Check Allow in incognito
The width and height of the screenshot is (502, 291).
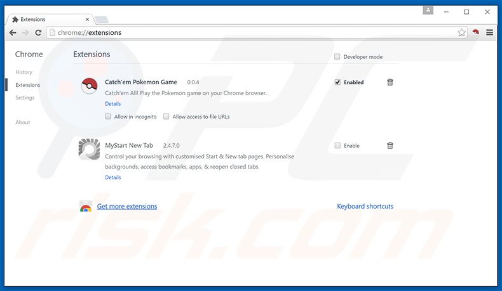(109, 117)
